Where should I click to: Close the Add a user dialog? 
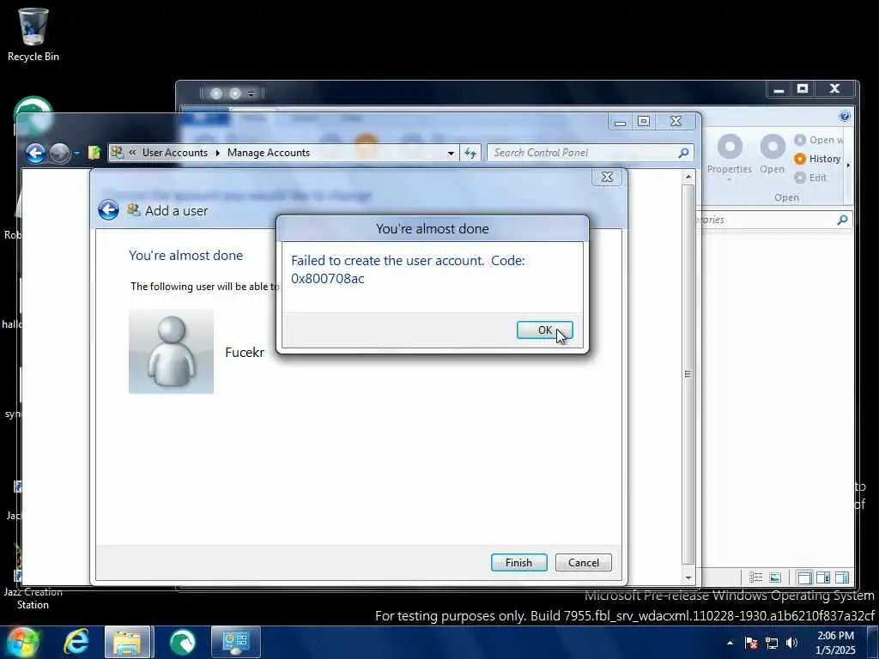point(607,177)
